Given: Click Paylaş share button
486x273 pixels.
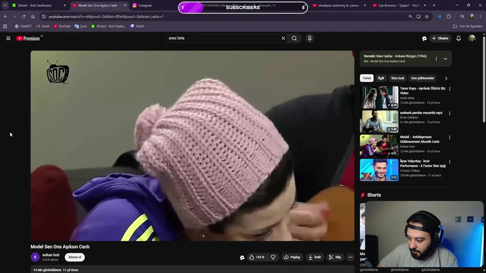Looking at the screenshot, I should click(x=292, y=257).
